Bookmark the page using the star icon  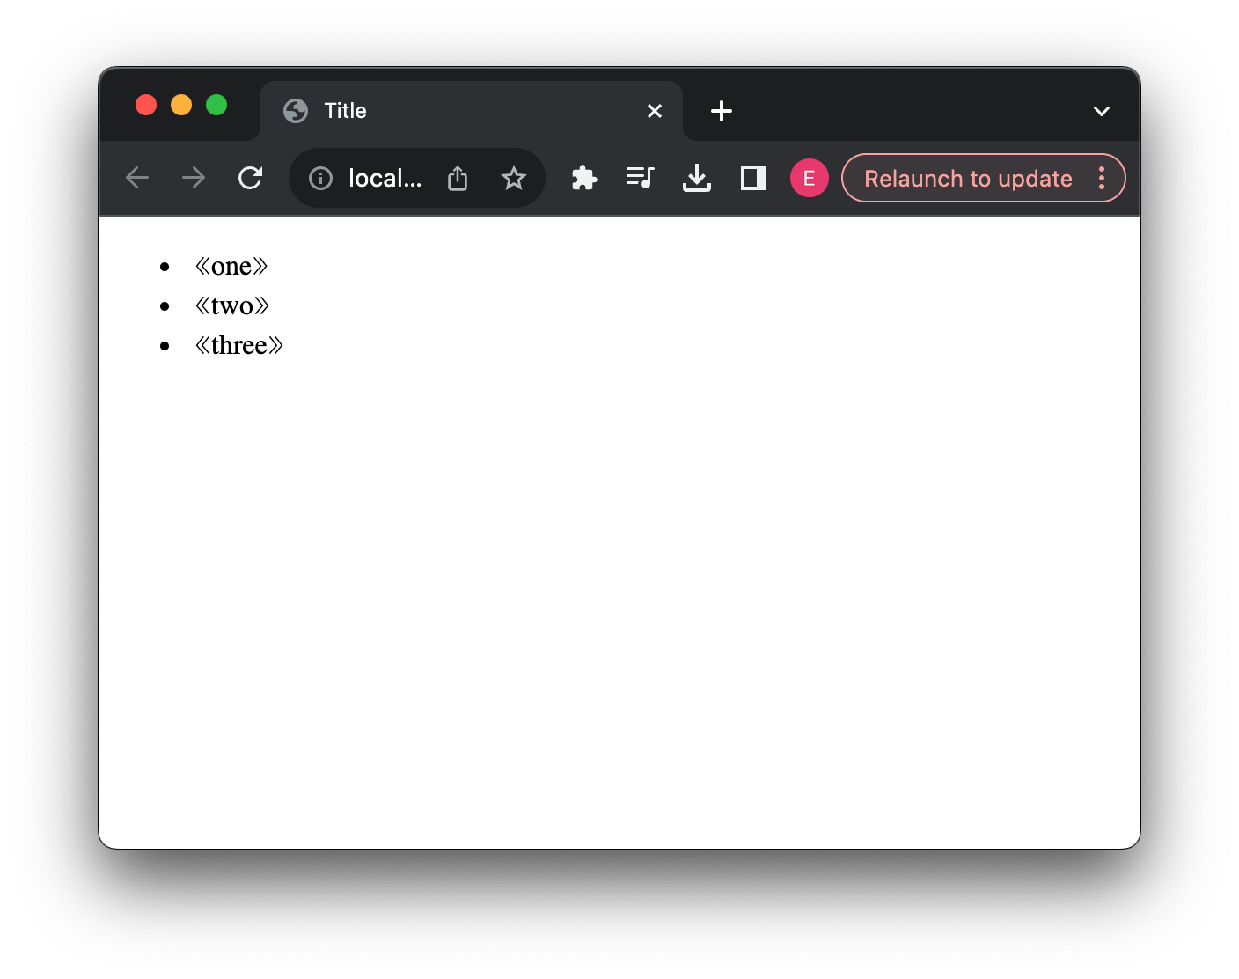(513, 178)
